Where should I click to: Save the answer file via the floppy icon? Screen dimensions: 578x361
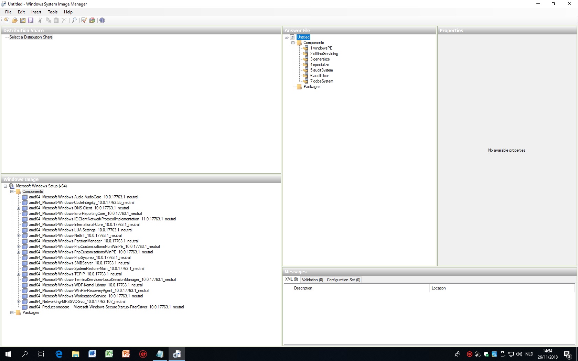tap(31, 20)
